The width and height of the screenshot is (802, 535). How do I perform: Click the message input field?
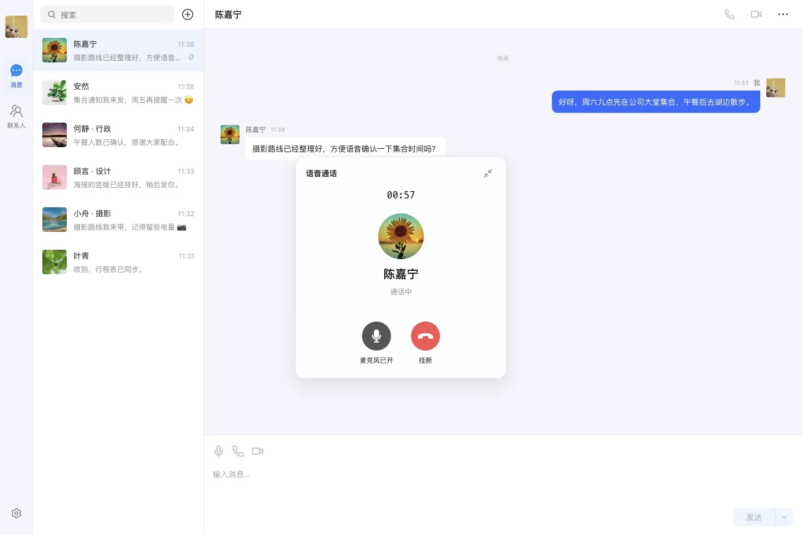502,484
